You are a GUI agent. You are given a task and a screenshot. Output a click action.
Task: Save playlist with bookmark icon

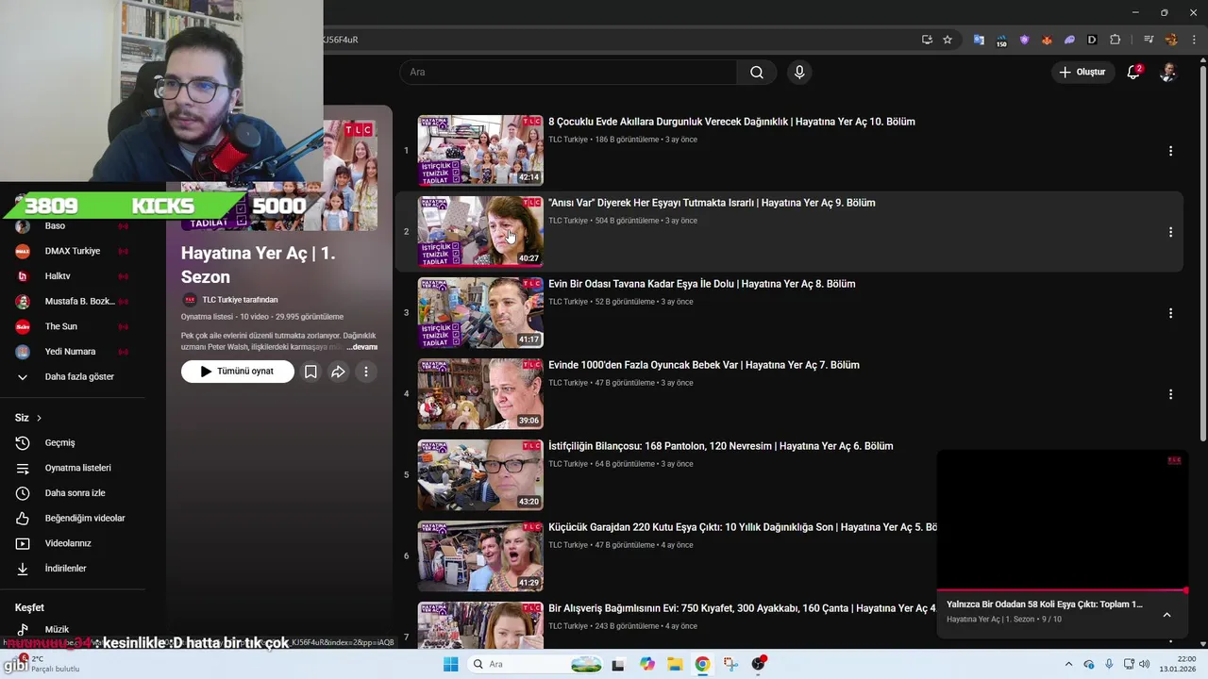310,372
